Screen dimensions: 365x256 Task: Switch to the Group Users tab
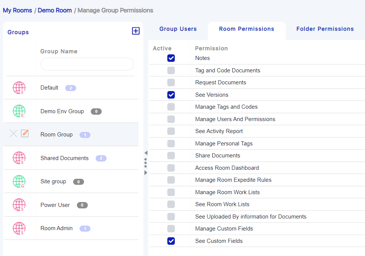tap(178, 29)
